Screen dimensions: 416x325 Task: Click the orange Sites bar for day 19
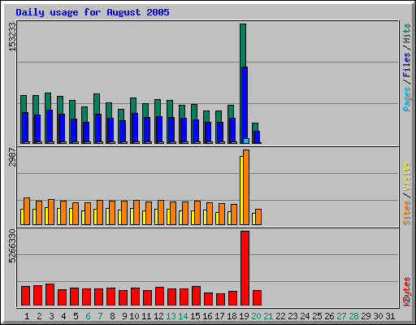[x=246, y=187]
